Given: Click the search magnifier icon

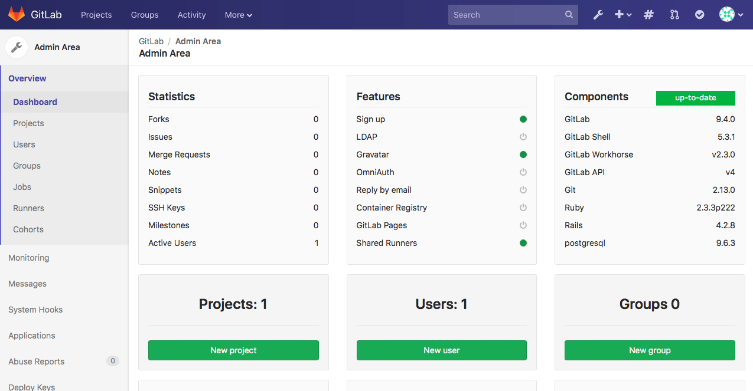Looking at the screenshot, I should (568, 14).
